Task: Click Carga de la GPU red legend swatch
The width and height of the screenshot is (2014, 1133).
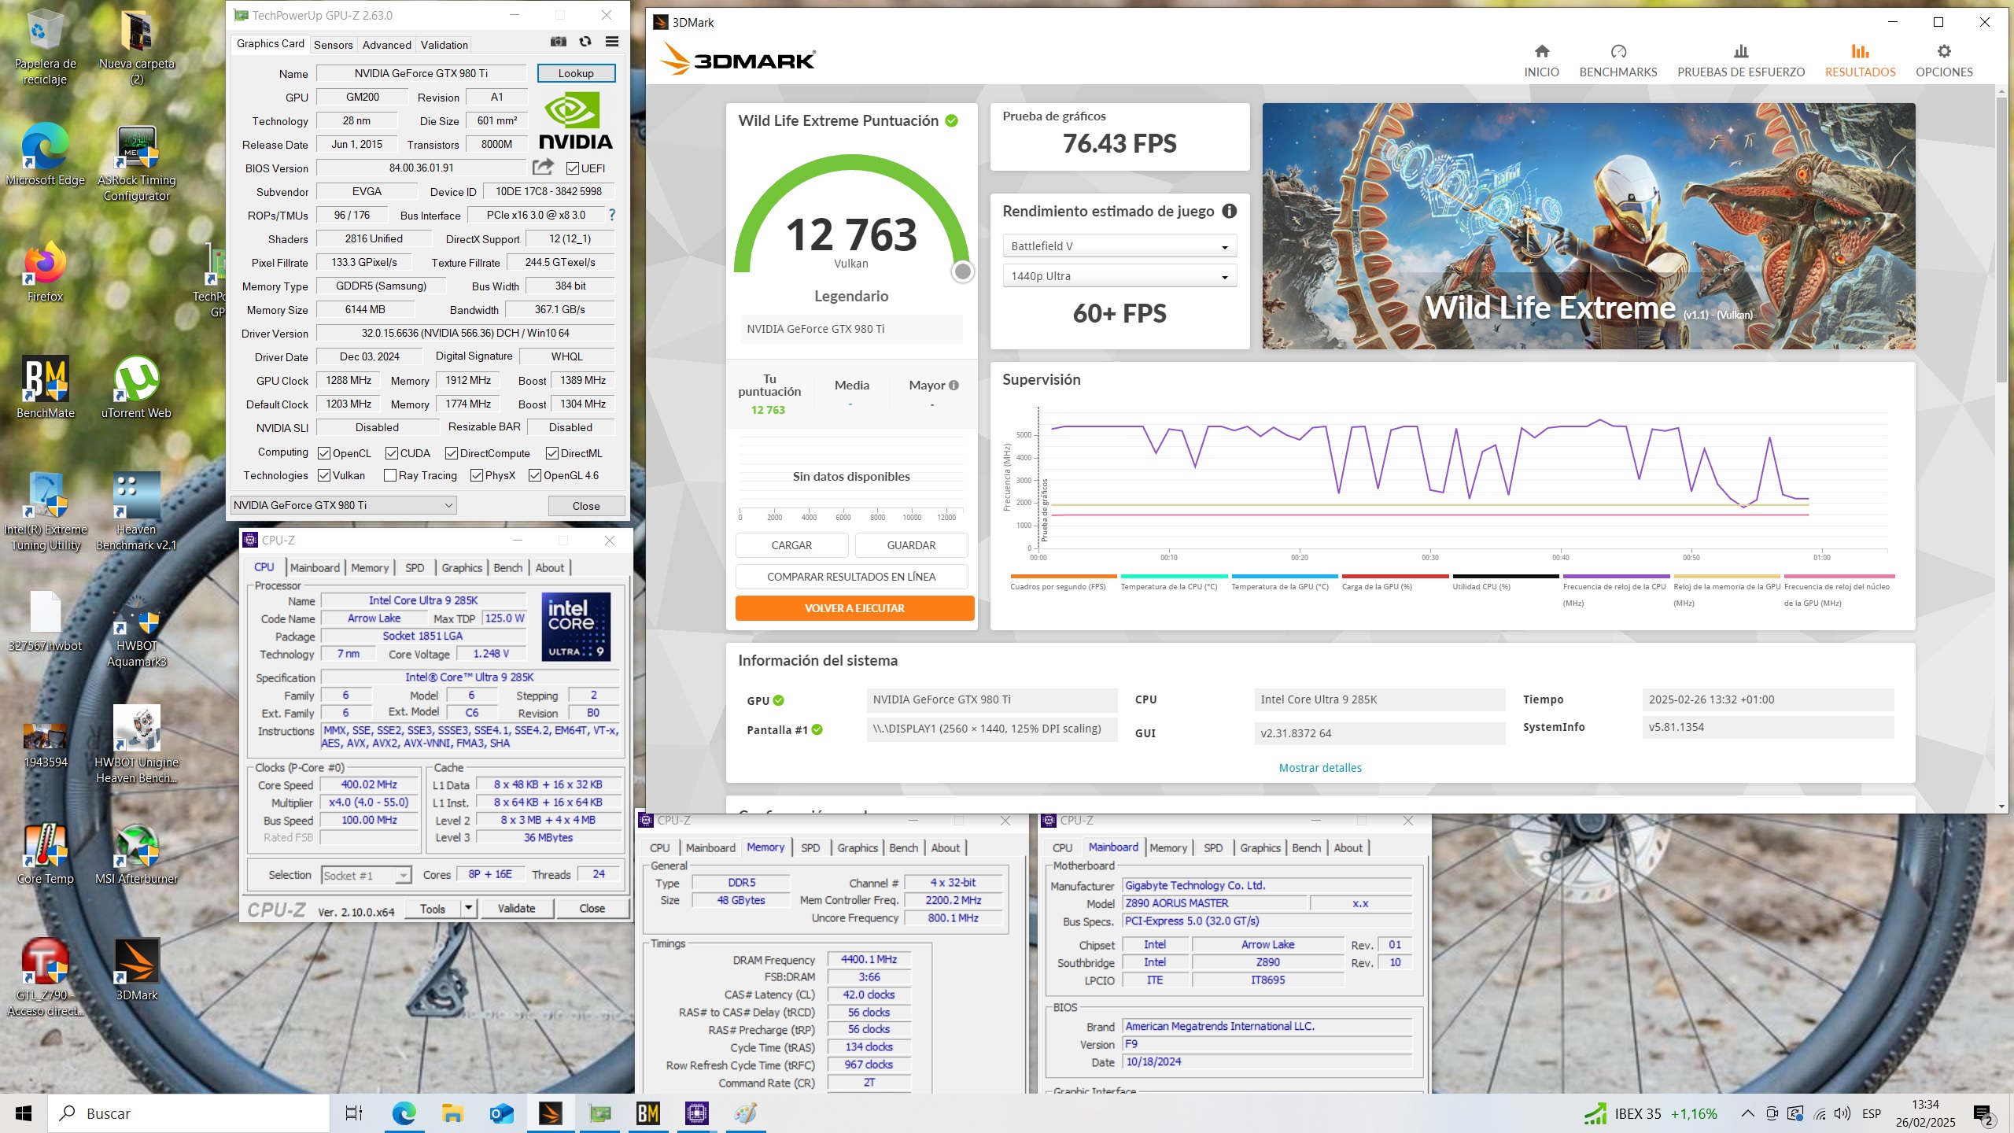Action: [x=1395, y=576]
